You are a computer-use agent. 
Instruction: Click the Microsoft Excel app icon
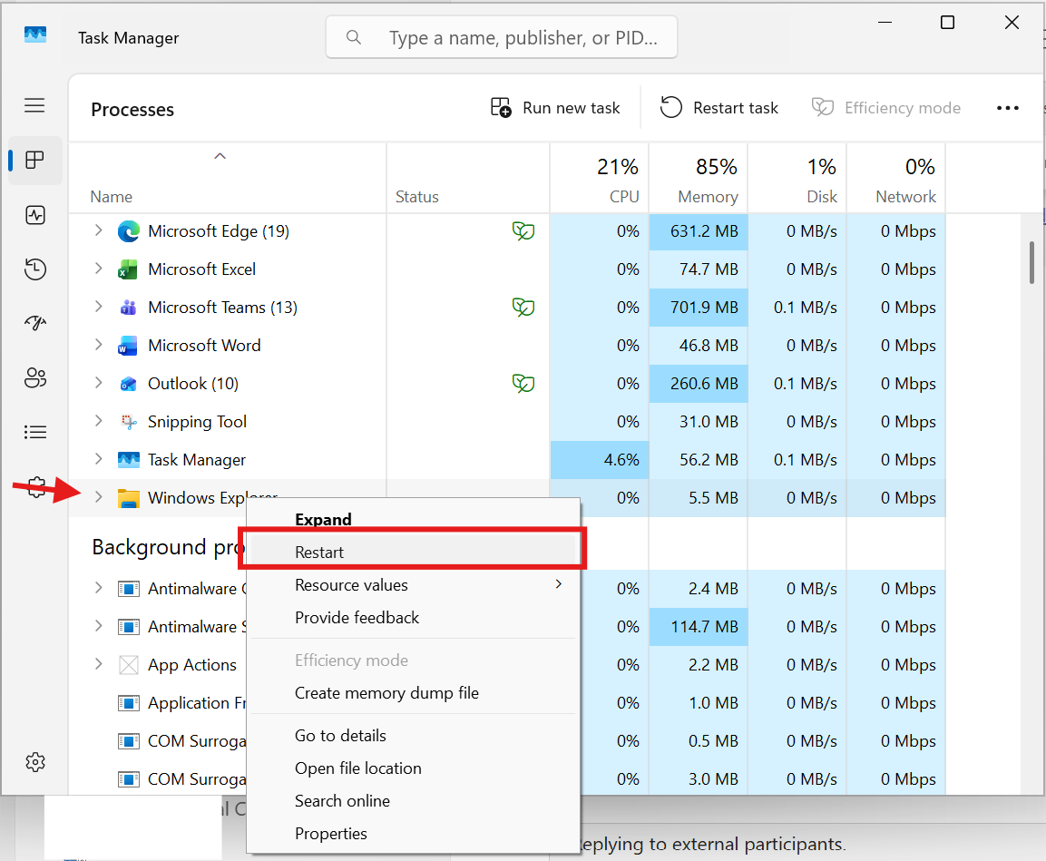[x=127, y=269]
